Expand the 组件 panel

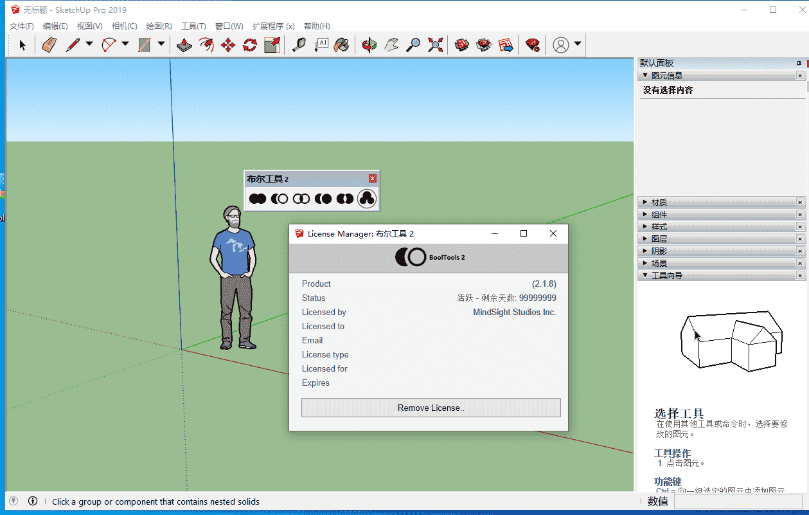(645, 214)
